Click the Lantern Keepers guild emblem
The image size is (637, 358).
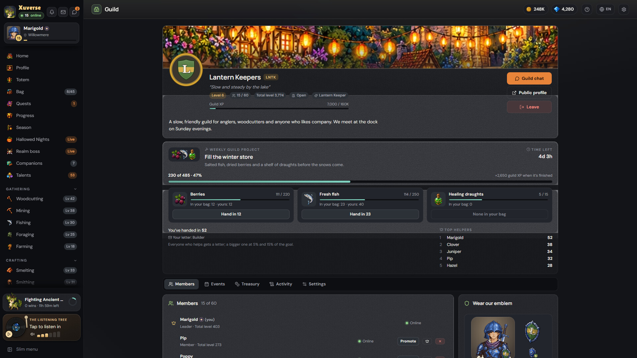[186, 70]
